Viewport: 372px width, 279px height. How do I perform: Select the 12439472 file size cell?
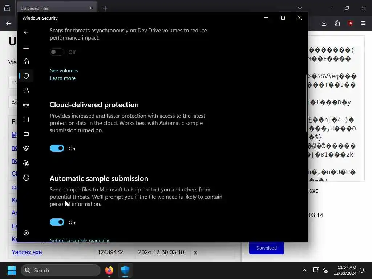pos(110,252)
